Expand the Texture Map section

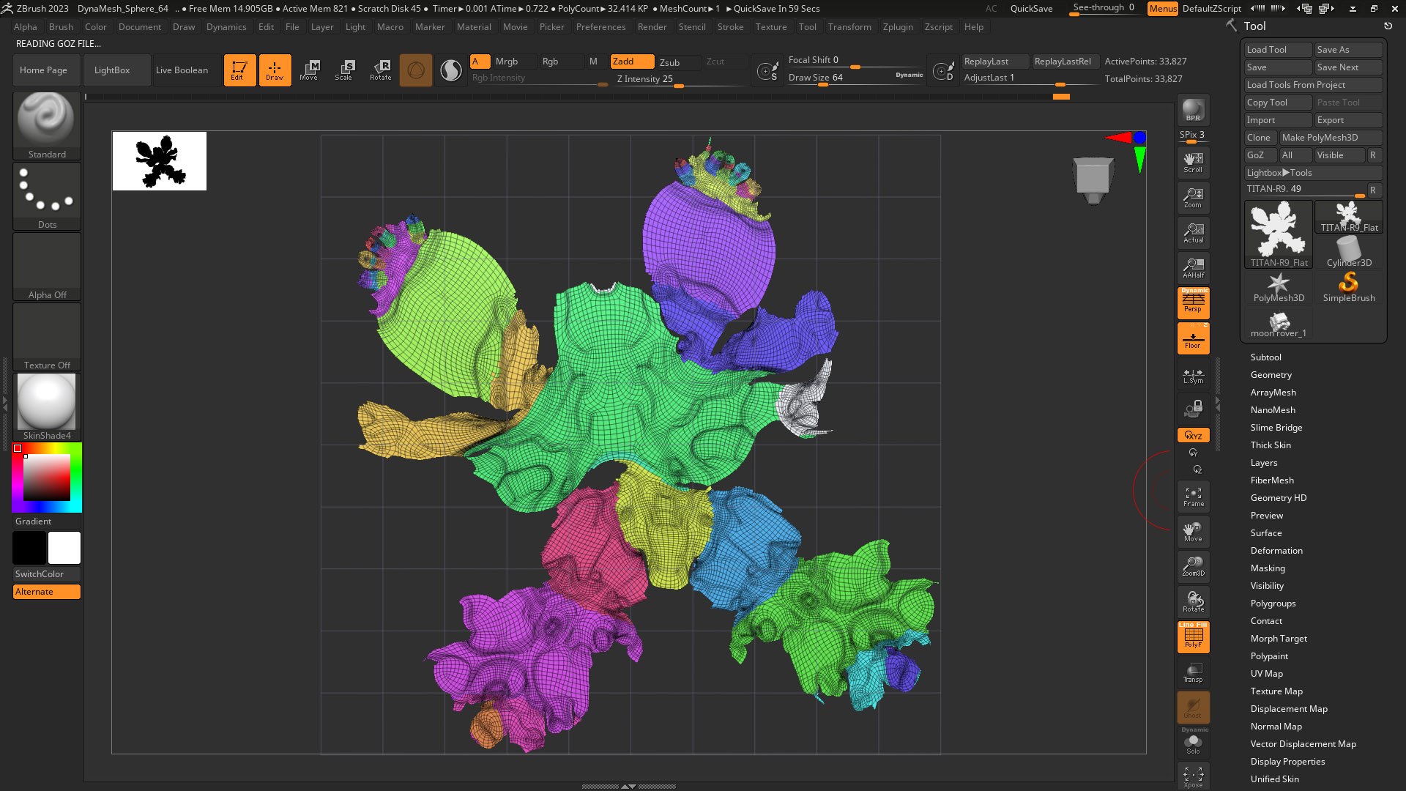[1276, 691]
